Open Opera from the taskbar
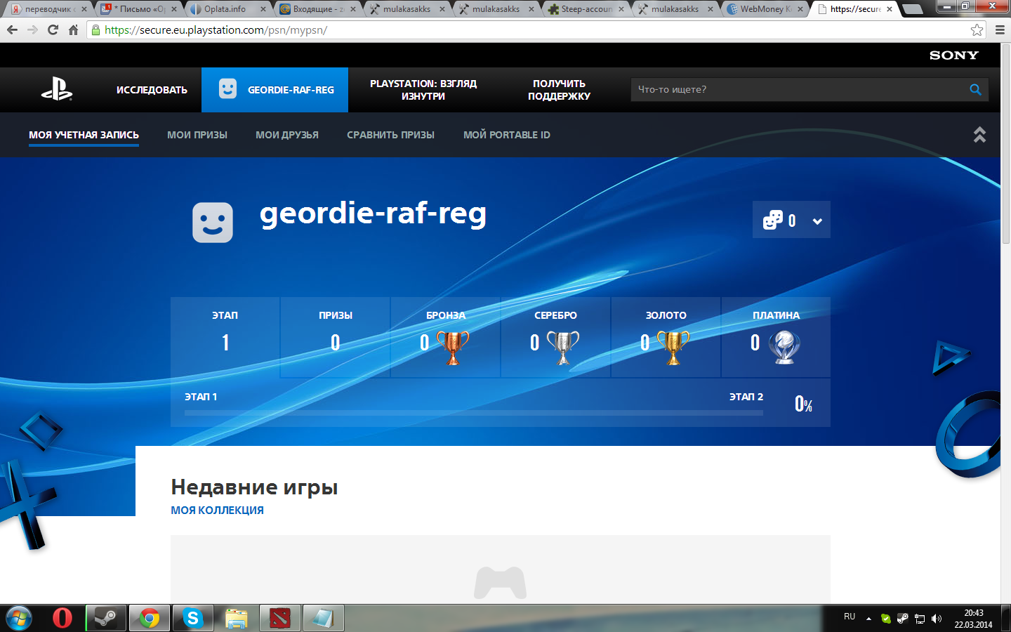This screenshot has width=1011, height=632. point(62,618)
